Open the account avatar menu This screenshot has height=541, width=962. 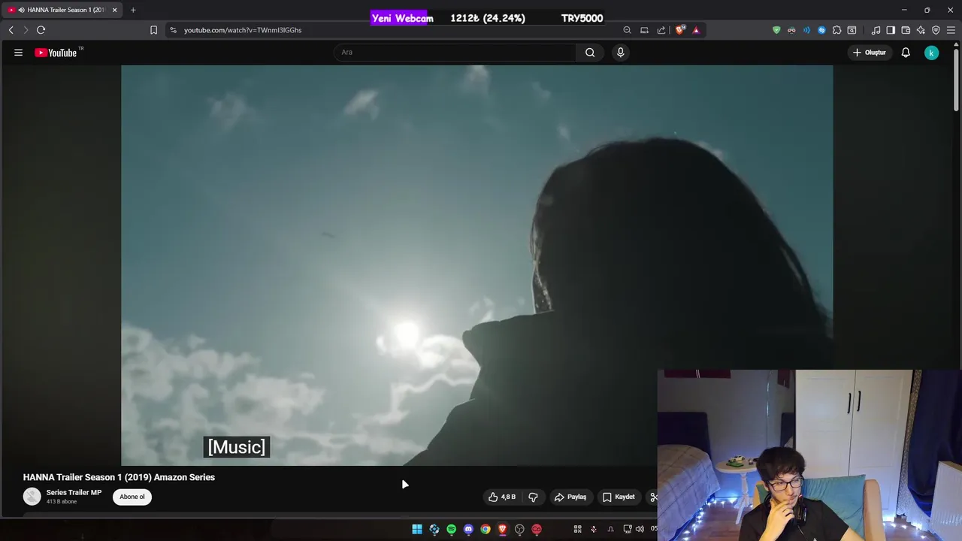(931, 53)
